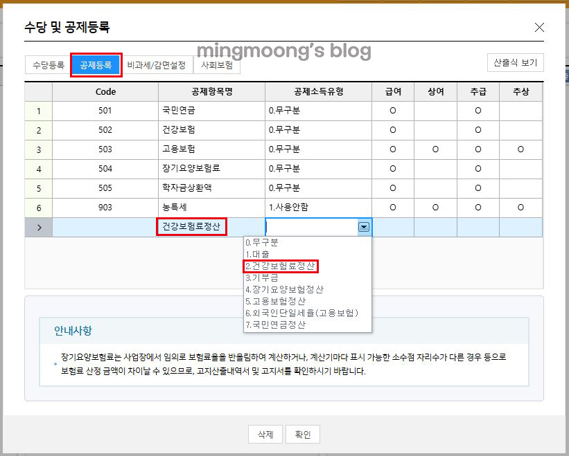This screenshot has width=569, height=456.
Task: Toggle the 추상 mark on 능특세 row
Action: click(521, 208)
